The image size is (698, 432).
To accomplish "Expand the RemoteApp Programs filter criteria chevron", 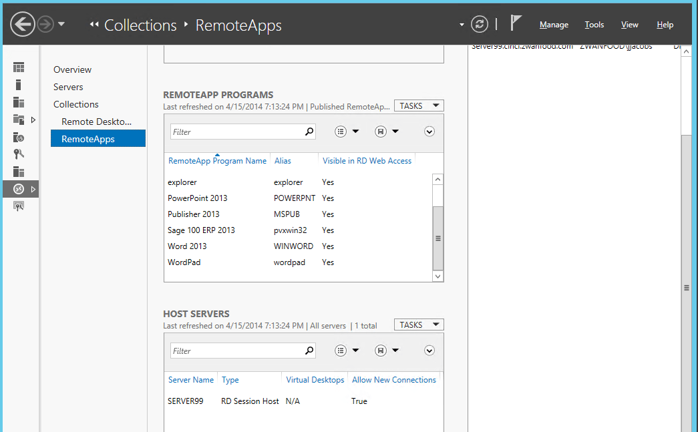I will coord(429,132).
